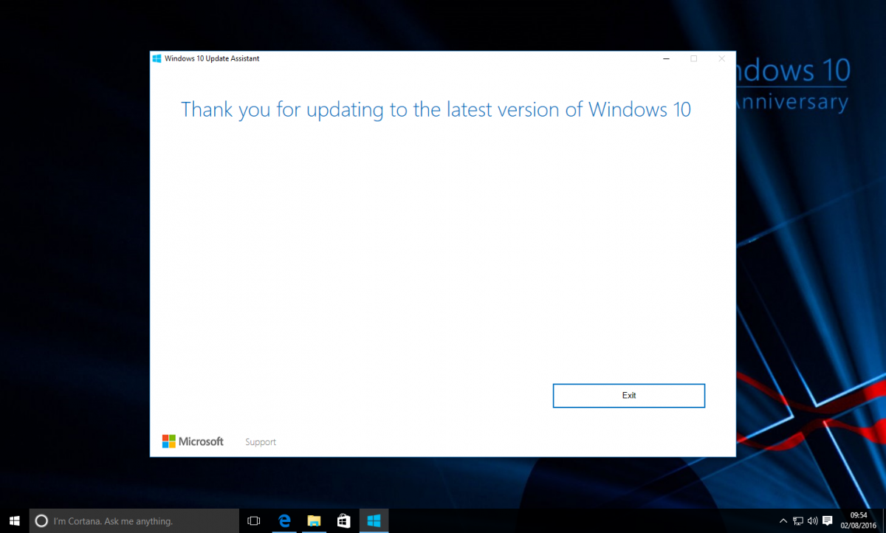886x533 pixels.
Task: Click the Cortana search field
Action: tap(133, 520)
